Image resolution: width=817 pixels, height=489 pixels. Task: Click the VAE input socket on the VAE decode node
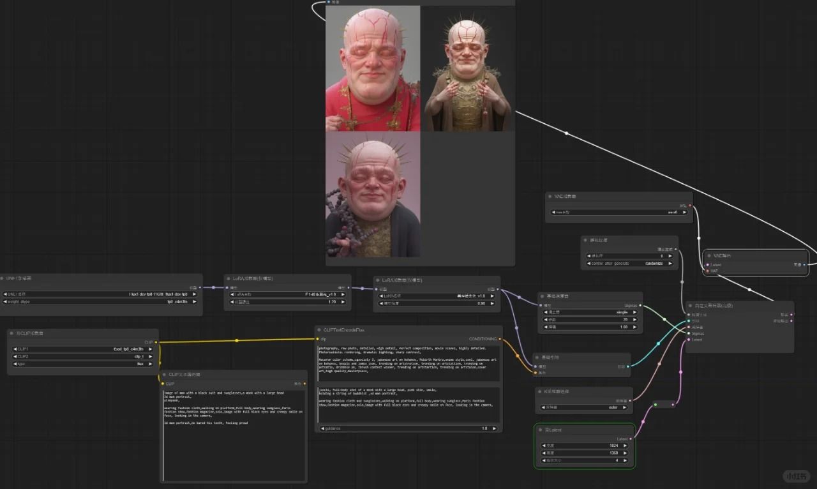click(x=707, y=271)
